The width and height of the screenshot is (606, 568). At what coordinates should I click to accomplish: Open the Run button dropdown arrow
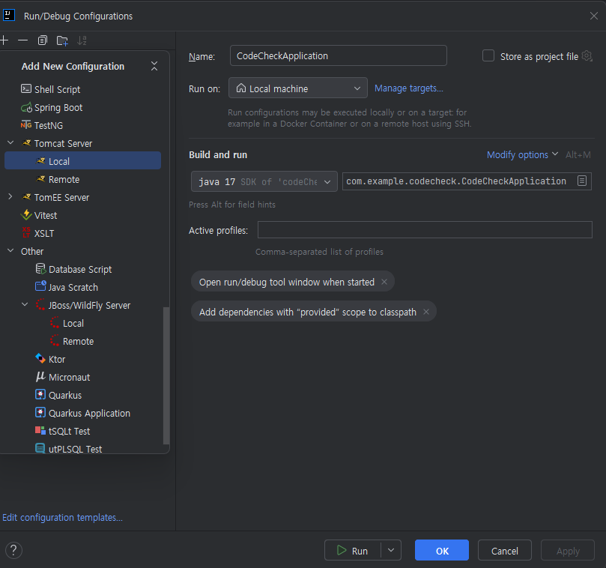(391, 550)
